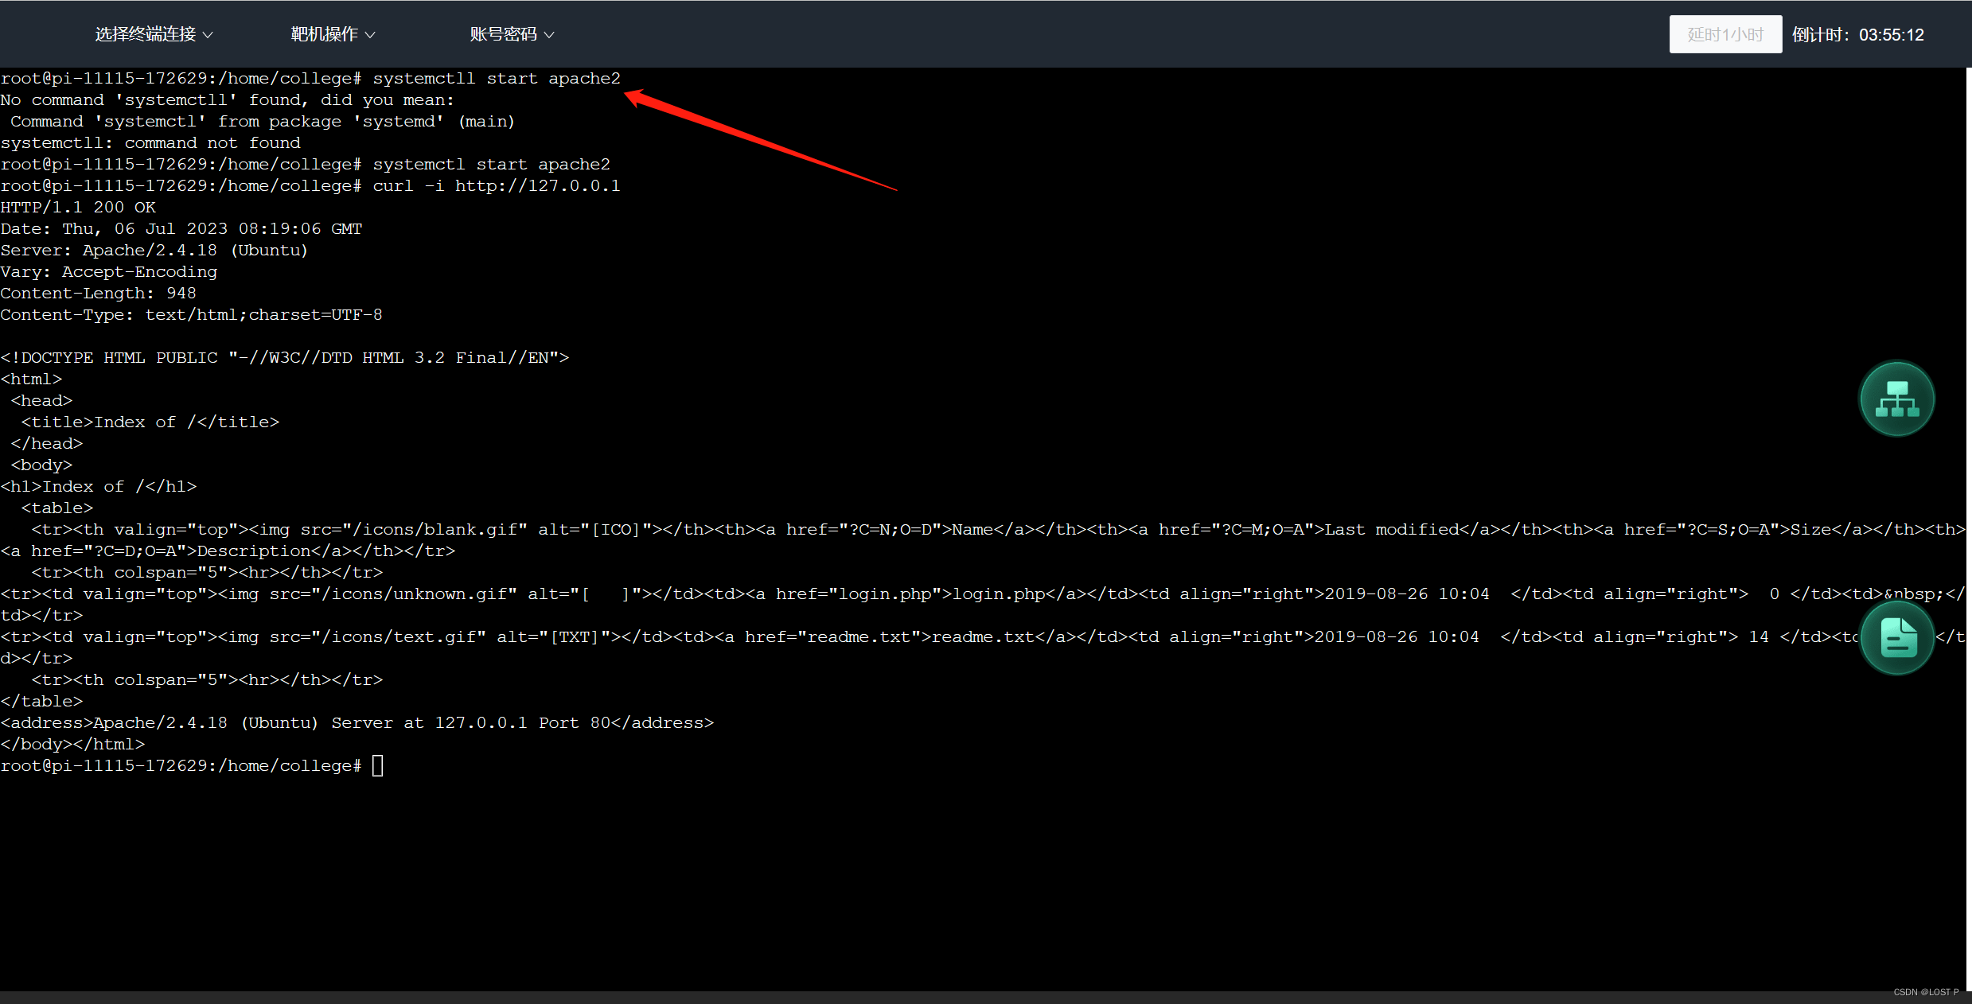Click the login.php link text in output
The width and height of the screenshot is (1972, 1004).
pos(999,593)
